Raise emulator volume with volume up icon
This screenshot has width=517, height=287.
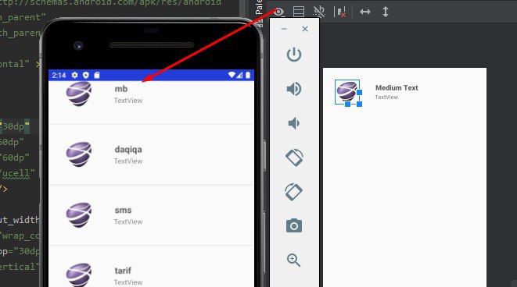[294, 89]
